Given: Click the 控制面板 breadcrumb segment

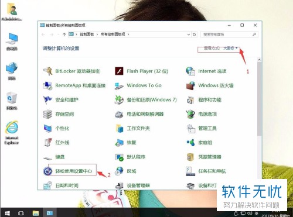Looking at the screenshot, I should (x=87, y=35).
